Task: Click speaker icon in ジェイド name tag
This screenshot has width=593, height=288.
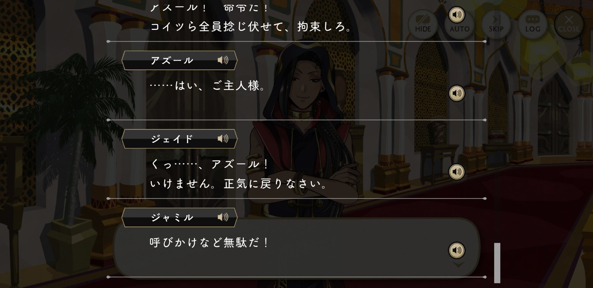Action: pyautogui.click(x=223, y=139)
